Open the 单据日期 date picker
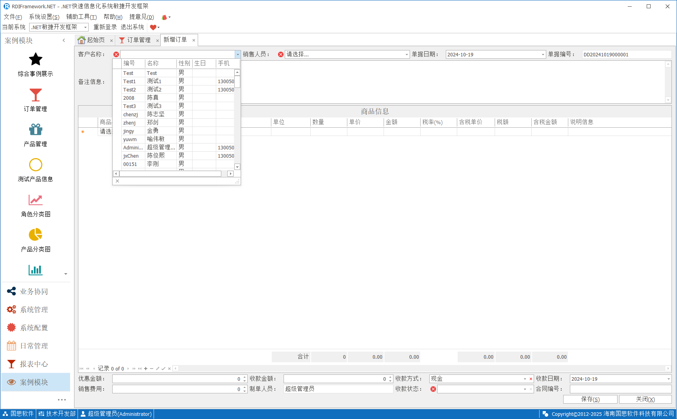 tap(543, 54)
